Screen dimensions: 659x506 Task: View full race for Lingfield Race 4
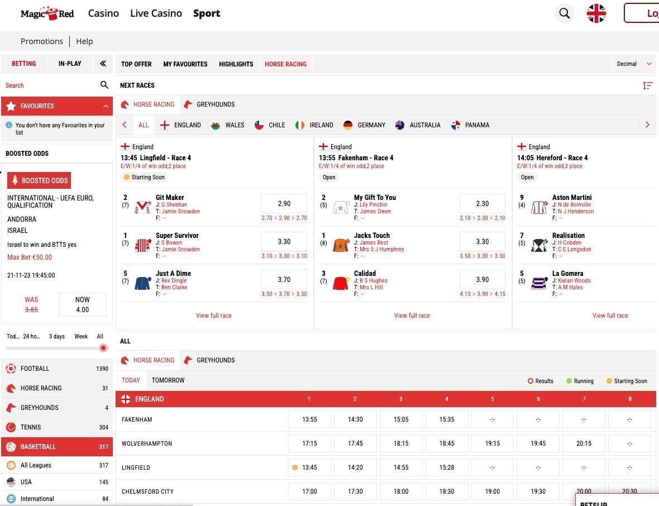point(214,316)
